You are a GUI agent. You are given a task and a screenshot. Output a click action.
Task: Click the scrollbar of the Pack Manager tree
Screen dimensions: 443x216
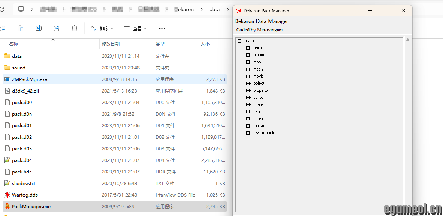[x=408, y=112]
